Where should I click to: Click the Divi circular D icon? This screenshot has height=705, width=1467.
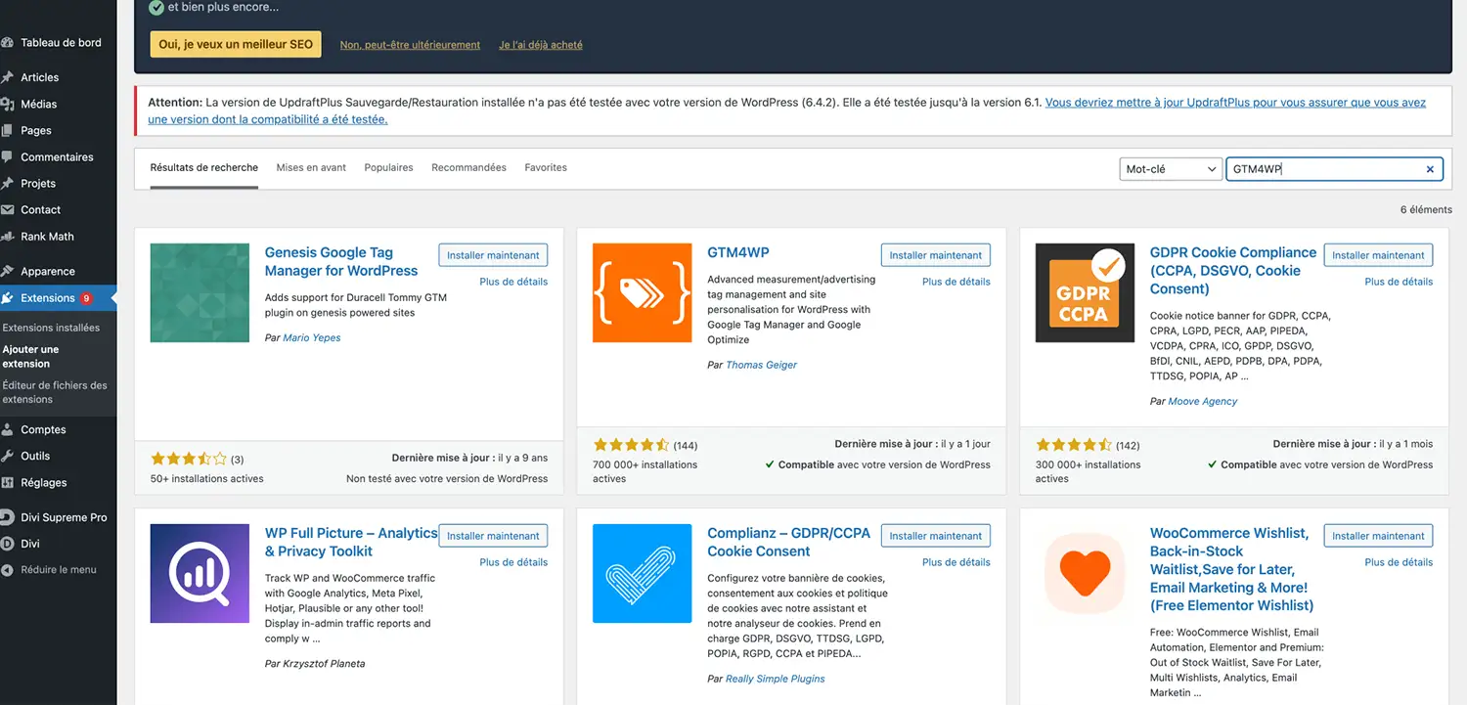click(x=8, y=544)
